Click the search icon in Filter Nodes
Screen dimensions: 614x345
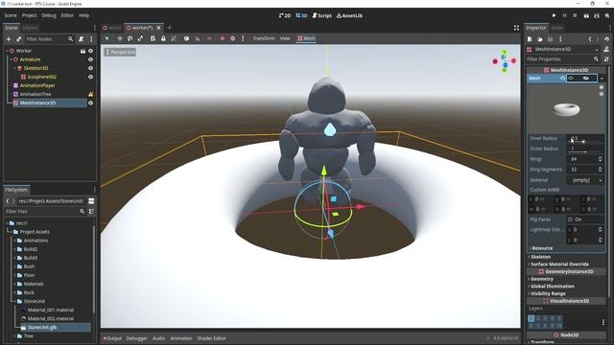click(x=70, y=38)
